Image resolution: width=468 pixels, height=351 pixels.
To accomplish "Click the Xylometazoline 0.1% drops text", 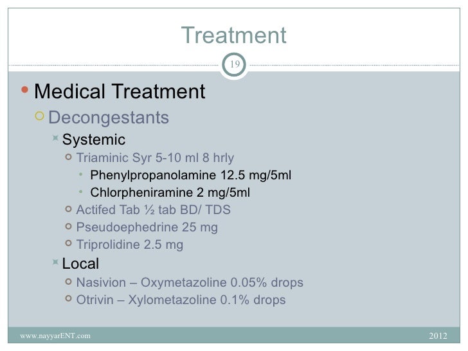I will tap(207, 300).
